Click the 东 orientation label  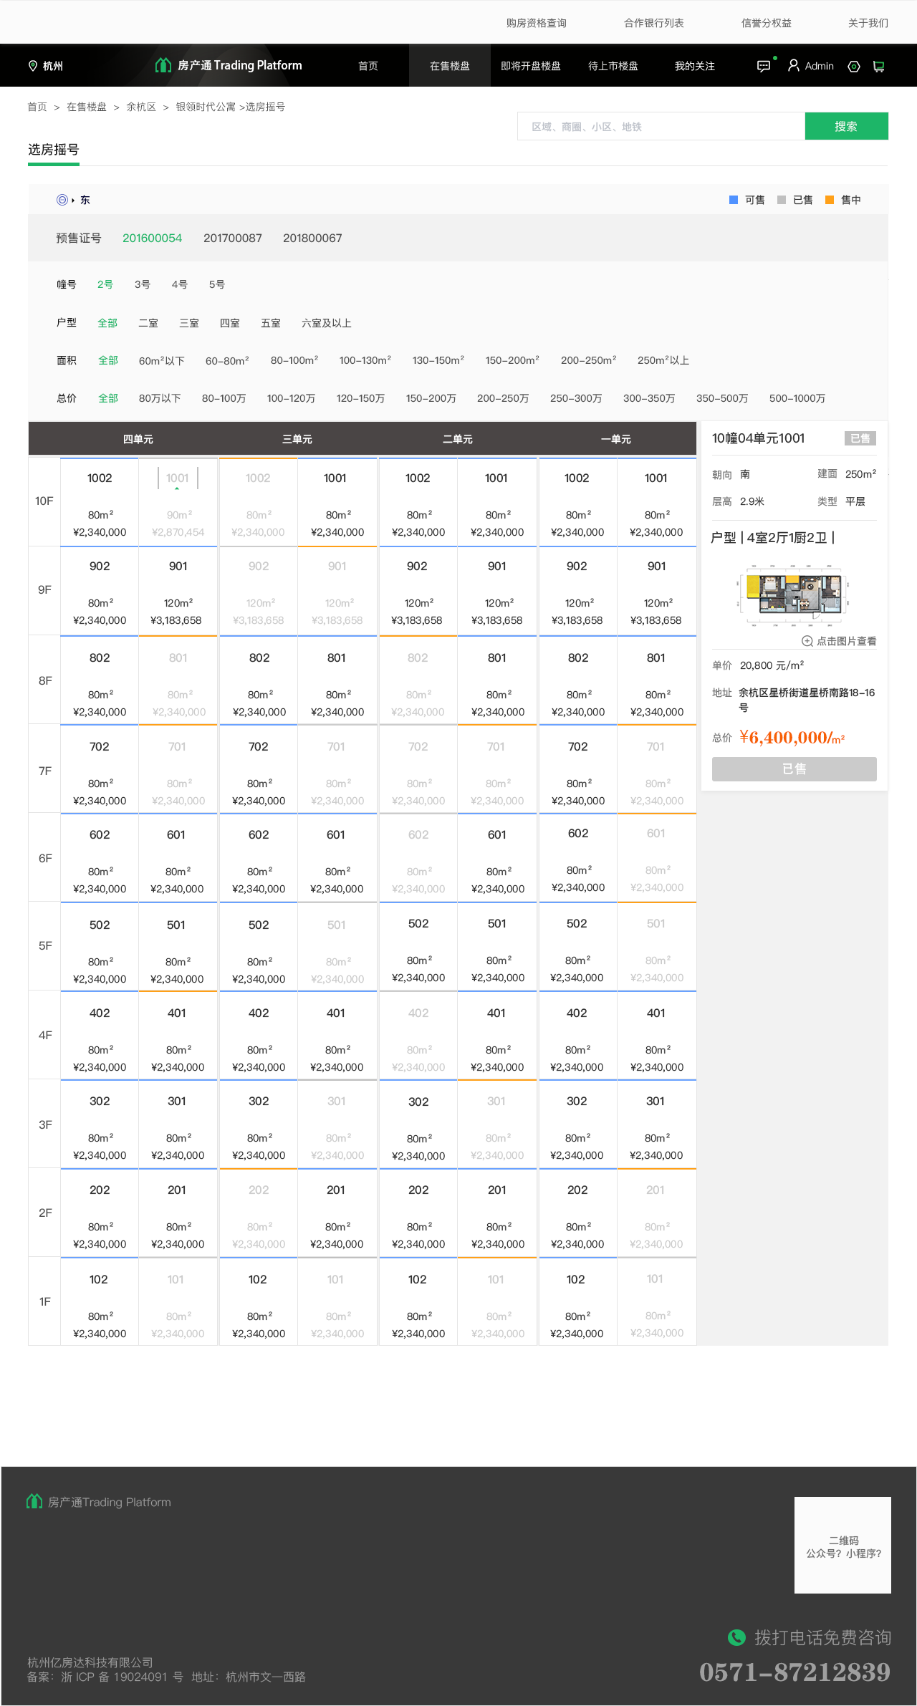(x=85, y=200)
